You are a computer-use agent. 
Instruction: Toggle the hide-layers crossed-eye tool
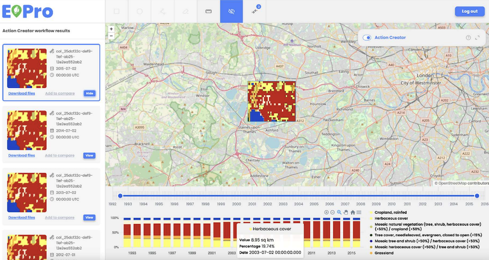(232, 11)
